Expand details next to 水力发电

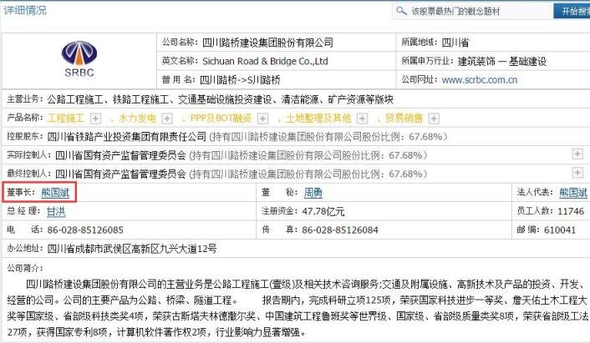166,119
